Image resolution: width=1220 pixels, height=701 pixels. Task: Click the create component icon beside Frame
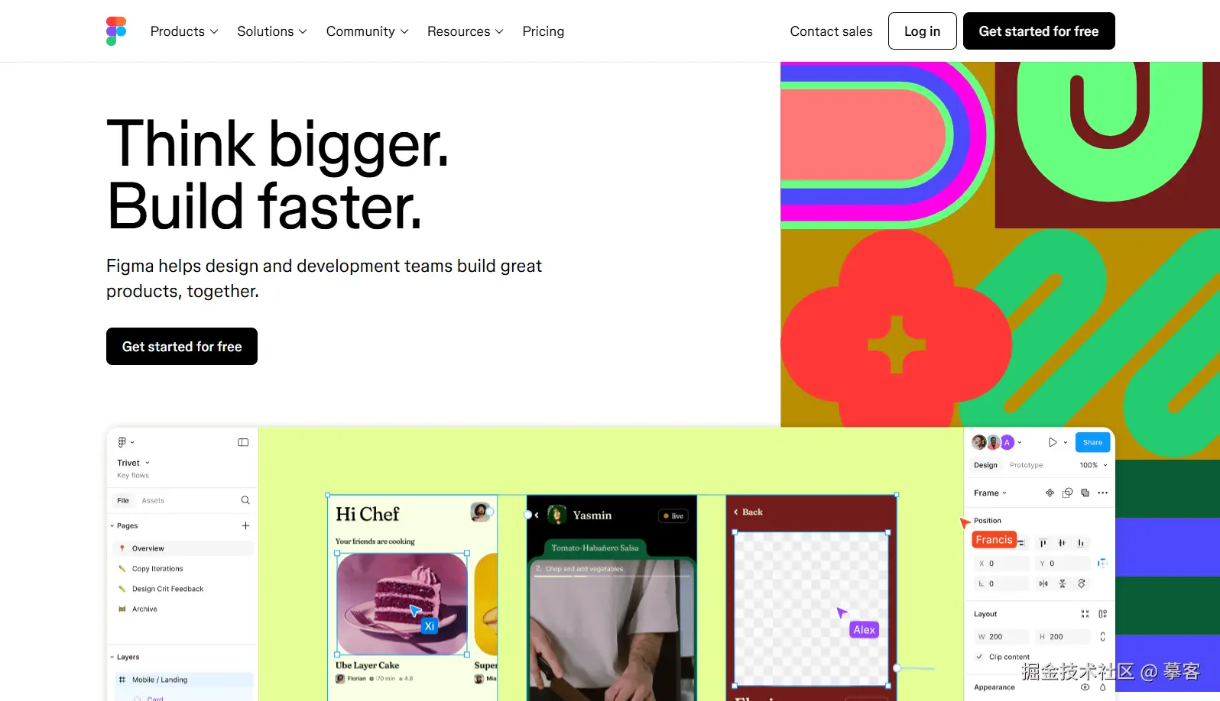click(1050, 493)
